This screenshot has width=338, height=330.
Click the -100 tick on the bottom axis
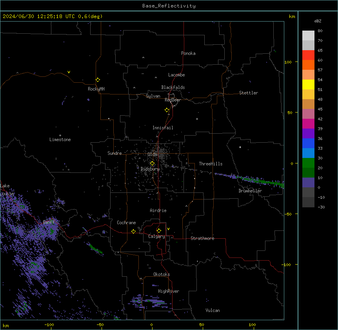click(49, 325)
